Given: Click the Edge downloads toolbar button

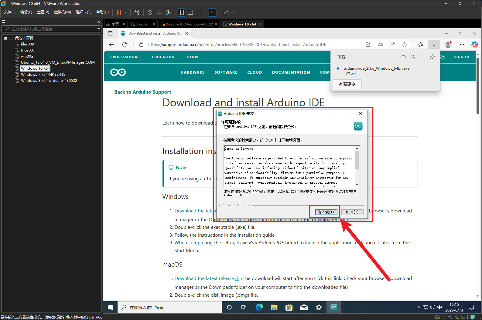Looking at the screenshot, I should coord(434,45).
